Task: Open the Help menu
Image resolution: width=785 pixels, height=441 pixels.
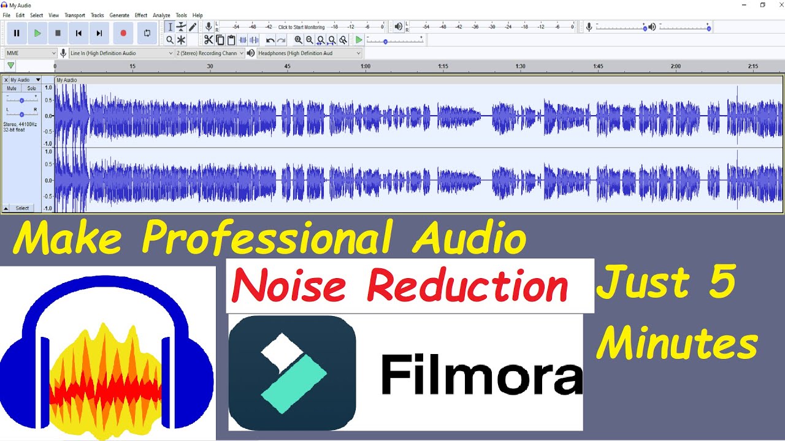Action: 197,15
